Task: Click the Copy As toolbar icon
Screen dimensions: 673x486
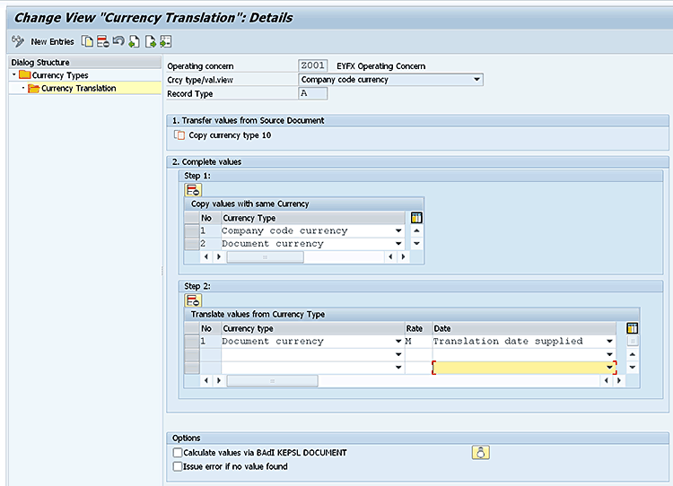Action: [87, 41]
